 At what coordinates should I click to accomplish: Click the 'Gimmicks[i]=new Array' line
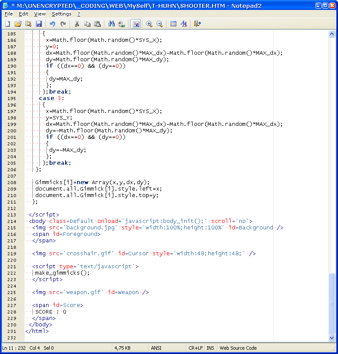92,182
